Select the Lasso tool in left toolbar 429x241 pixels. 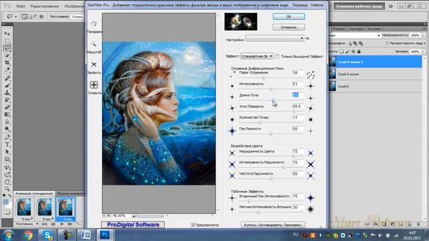7,48
